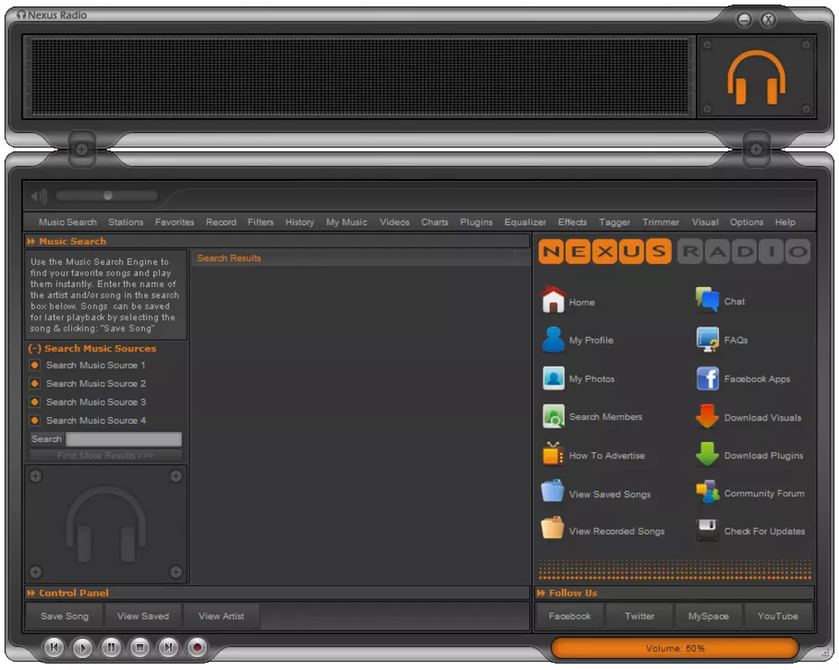This screenshot has width=839, height=670.
Task: Click the View Saved button
Action: (x=142, y=616)
